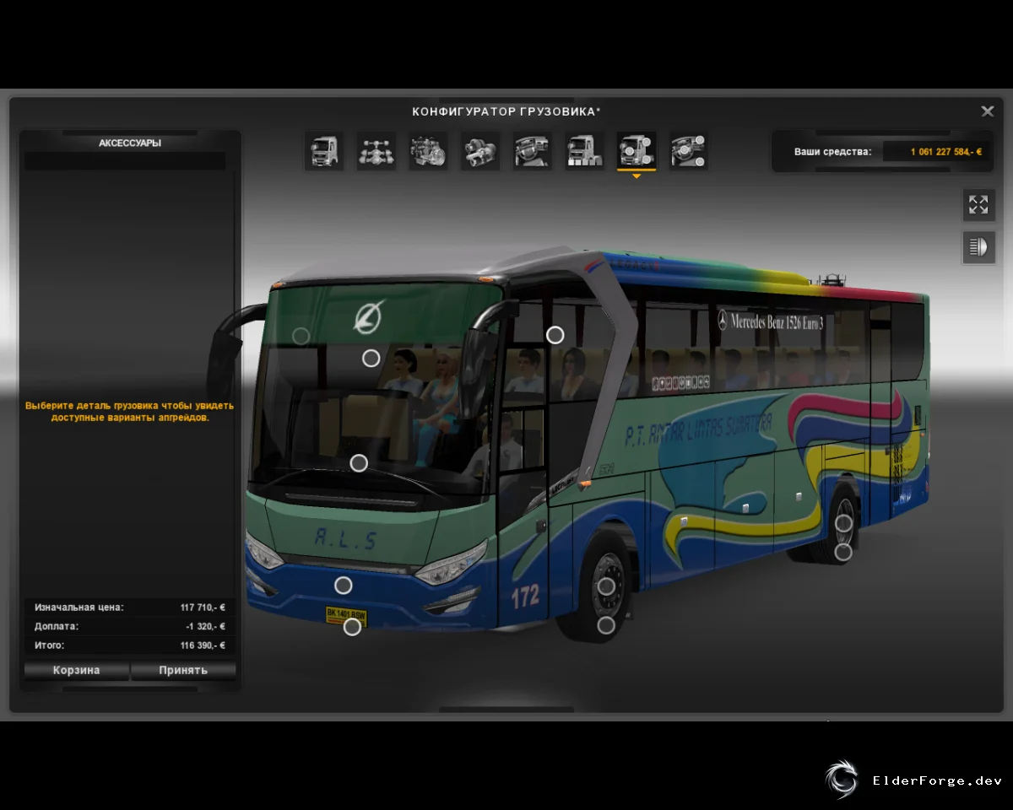Click the КОНФИГУРАТОР ГРУЗОВИКА title
The height and width of the screenshot is (810, 1013).
[x=506, y=111]
